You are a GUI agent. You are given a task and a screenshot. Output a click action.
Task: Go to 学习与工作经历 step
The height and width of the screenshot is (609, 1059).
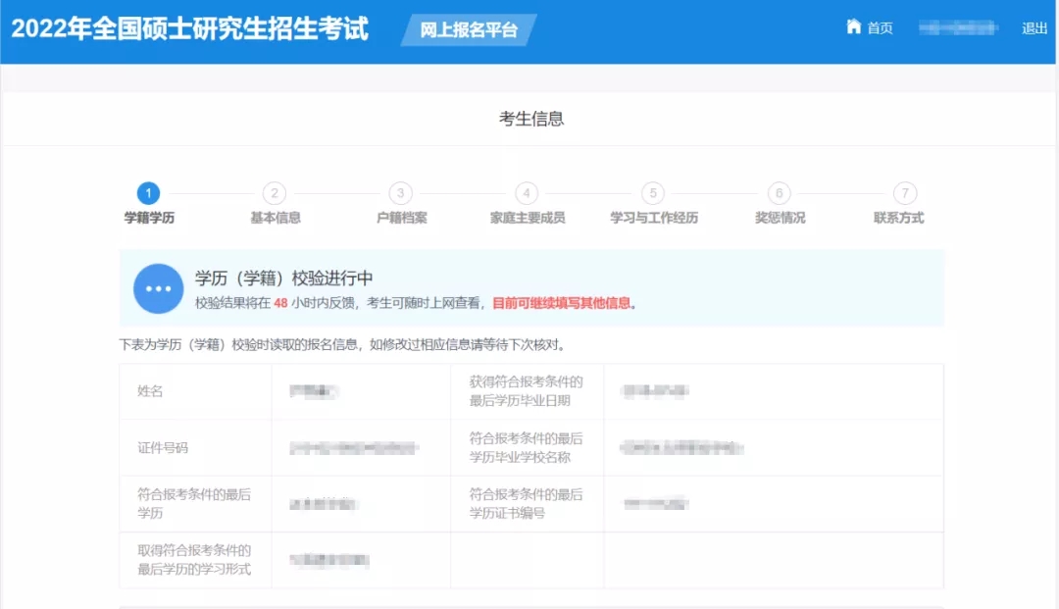[x=654, y=218]
